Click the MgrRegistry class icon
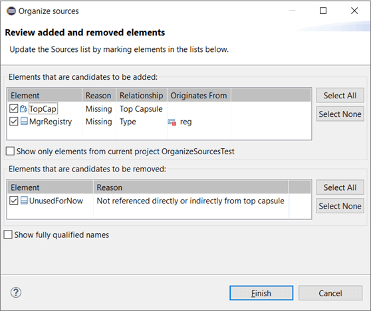Screen dimensions: 371x311 pos(24,122)
